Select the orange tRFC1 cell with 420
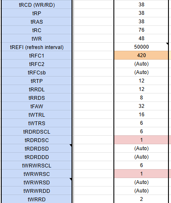171x203 pixels. [141, 55]
